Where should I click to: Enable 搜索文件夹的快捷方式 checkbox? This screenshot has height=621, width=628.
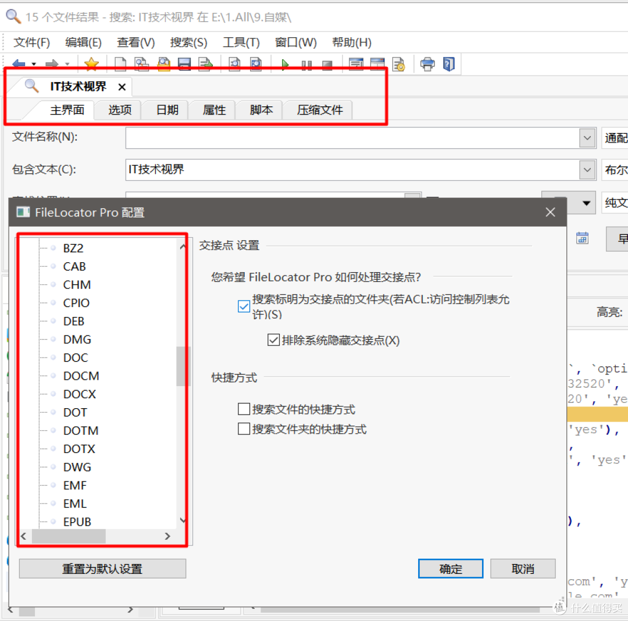[244, 429]
